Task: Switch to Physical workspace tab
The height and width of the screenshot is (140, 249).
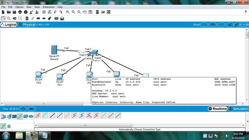Action: (x=27, y=24)
